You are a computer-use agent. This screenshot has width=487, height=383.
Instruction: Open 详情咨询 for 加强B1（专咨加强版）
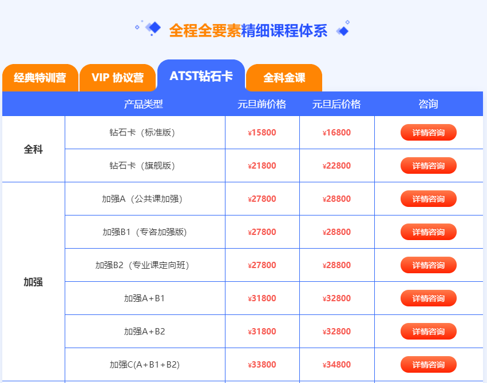(428, 232)
